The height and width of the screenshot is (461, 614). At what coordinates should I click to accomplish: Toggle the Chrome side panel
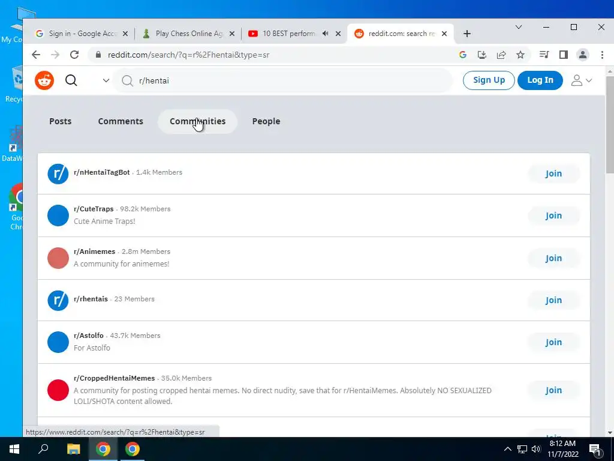coord(564,55)
